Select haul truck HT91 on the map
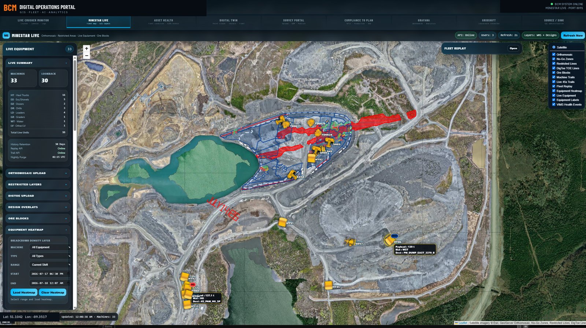 (x=282, y=222)
